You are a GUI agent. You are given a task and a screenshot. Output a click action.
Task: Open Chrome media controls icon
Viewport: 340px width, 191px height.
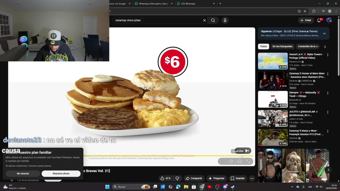pyautogui.click(x=323, y=11)
